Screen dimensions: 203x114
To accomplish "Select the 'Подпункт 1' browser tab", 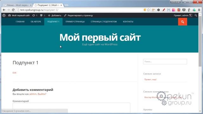I will [x=48, y=5].
